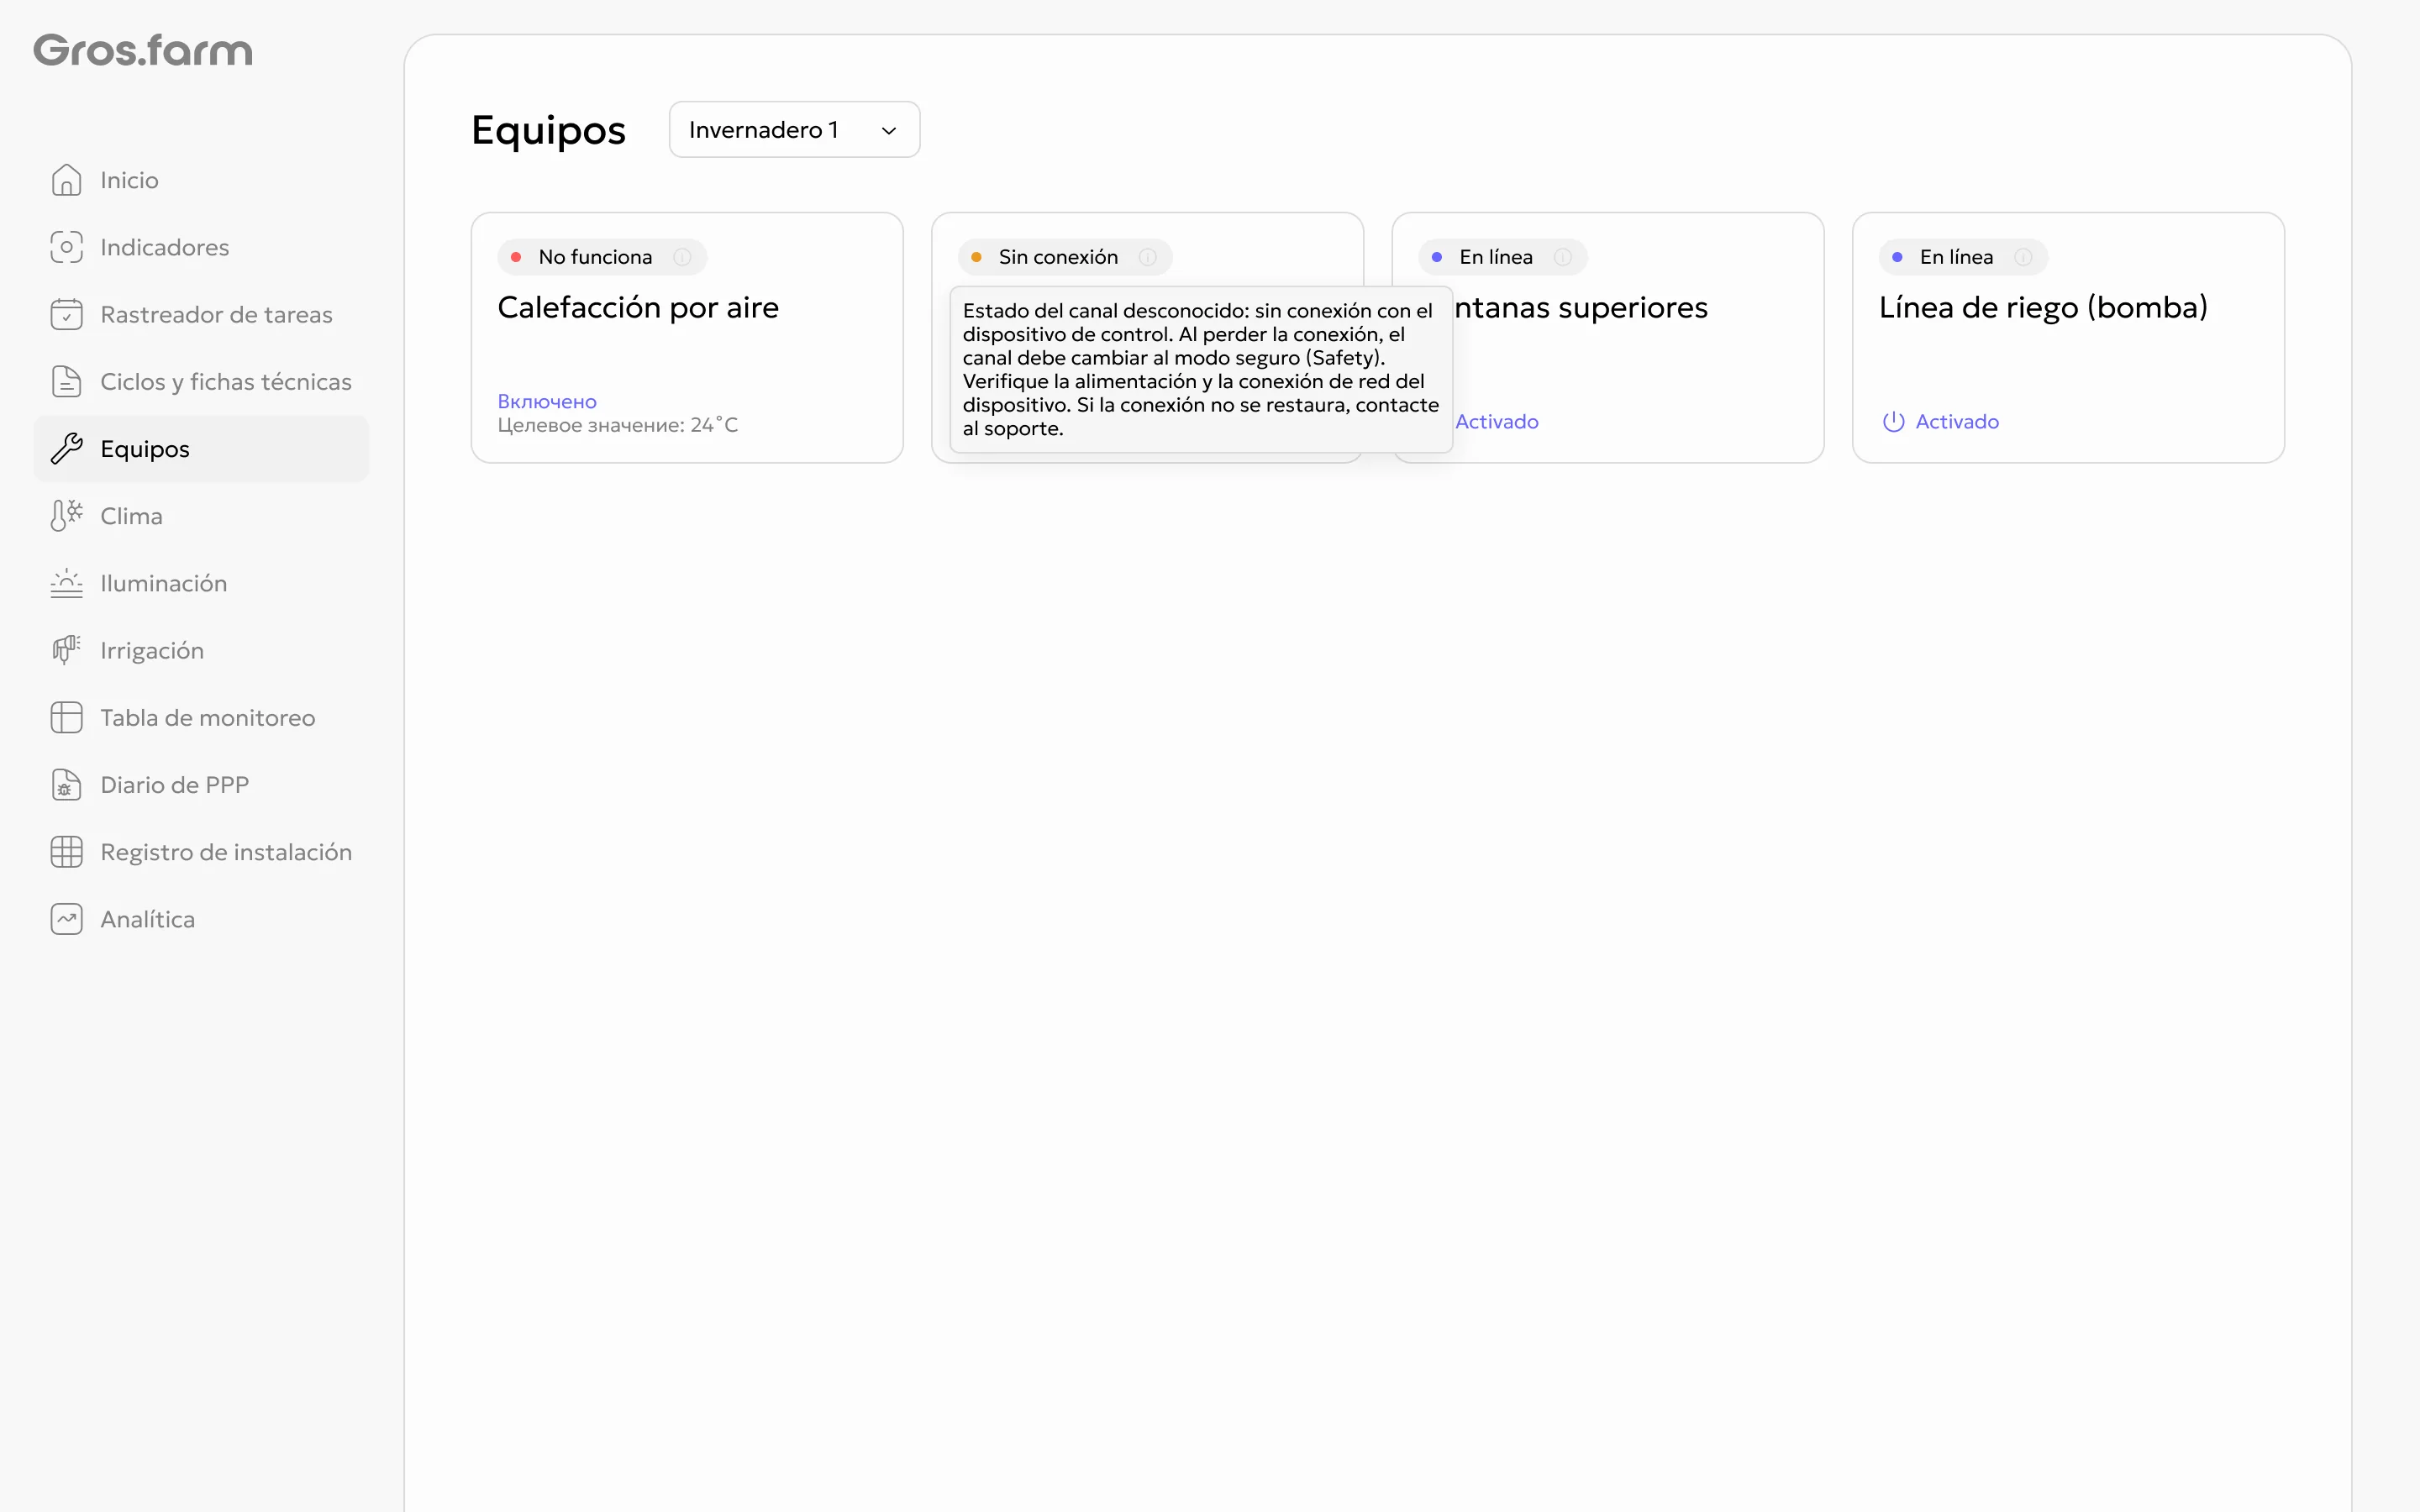
Task: Click Целевое значение: 24°C text
Action: [x=618, y=425]
